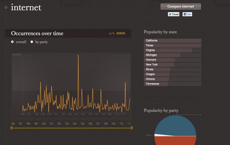Click the Popularity by party heading
The image size is (230, 145).
coord(161,111)
